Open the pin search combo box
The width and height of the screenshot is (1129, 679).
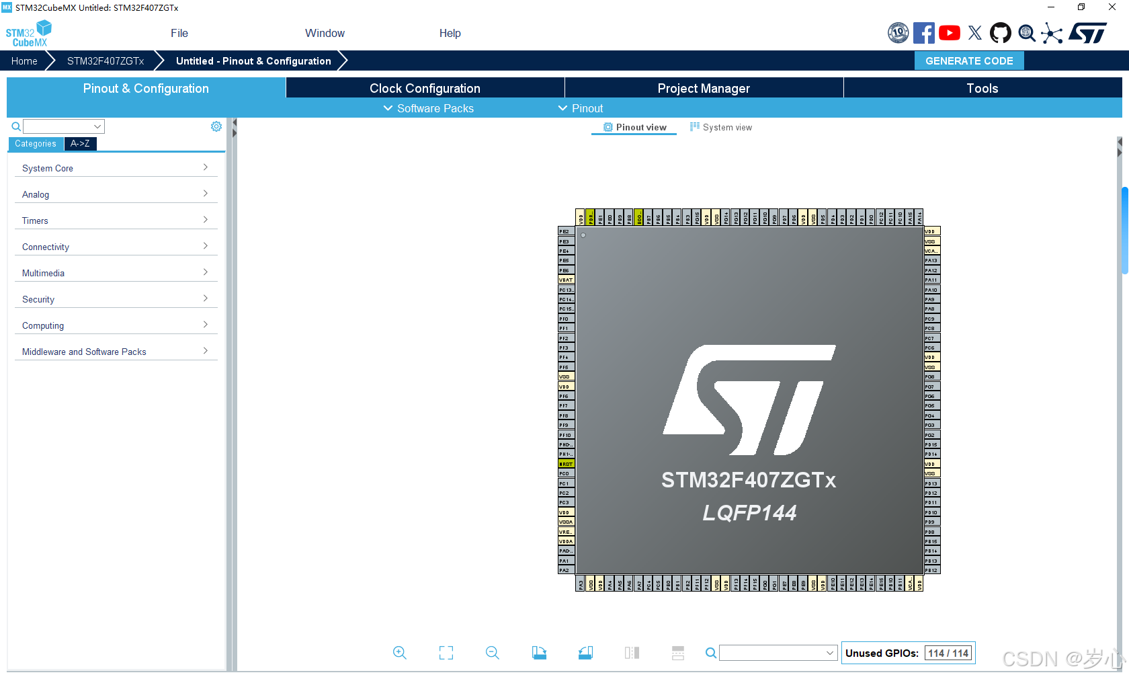tap(778, 653)
